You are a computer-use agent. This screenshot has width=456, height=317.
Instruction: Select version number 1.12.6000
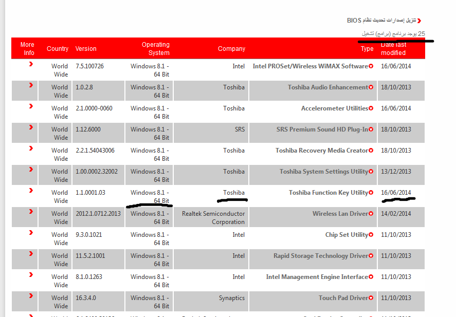pyautogui.click(x=88, y=129)
